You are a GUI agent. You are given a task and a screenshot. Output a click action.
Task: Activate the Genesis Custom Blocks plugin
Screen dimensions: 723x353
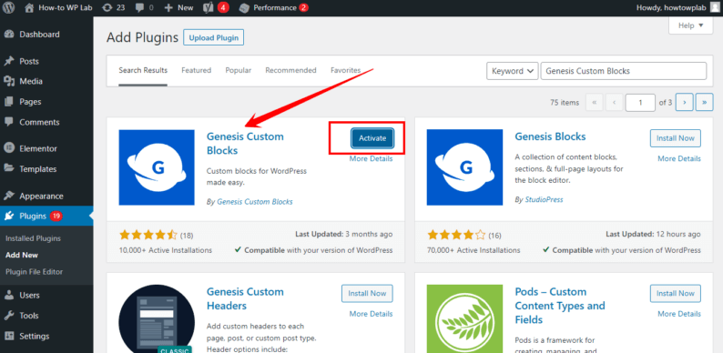click(x=372, y=138)
